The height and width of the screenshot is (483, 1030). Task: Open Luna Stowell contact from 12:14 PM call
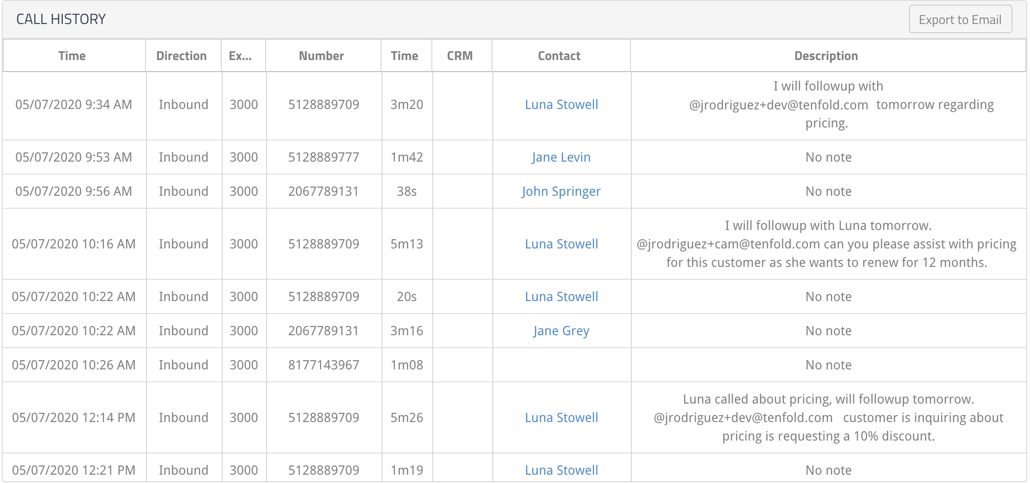tap(561, 418)
